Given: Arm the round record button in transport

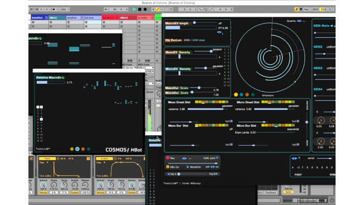Looking at the screenshot, I should coord(145,9).
